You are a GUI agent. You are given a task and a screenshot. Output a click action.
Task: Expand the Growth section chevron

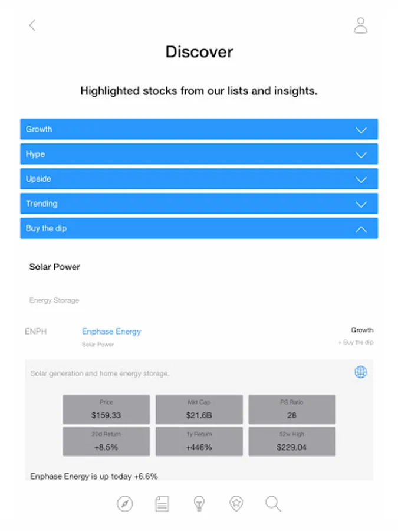[361, 130]
